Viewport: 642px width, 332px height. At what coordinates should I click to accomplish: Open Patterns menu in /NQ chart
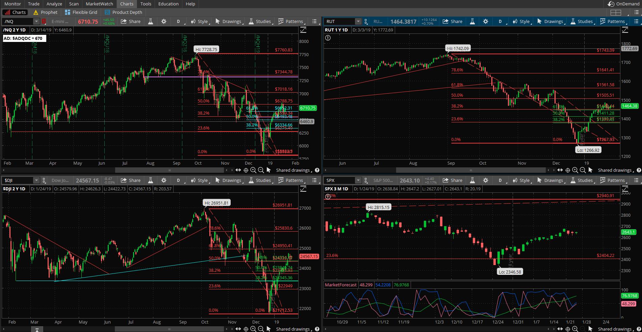[291, 21]
